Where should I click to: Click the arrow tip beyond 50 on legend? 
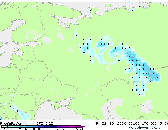tap(84, 127)
